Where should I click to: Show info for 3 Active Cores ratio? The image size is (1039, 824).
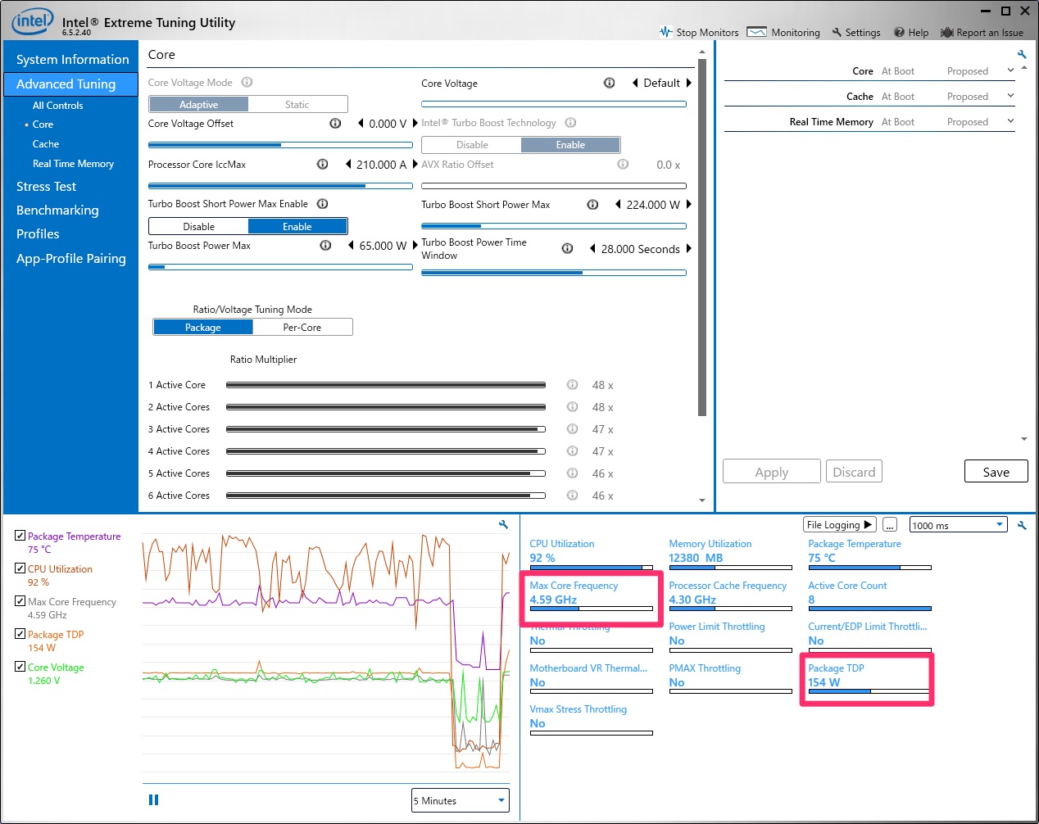[x=572, y=429]
